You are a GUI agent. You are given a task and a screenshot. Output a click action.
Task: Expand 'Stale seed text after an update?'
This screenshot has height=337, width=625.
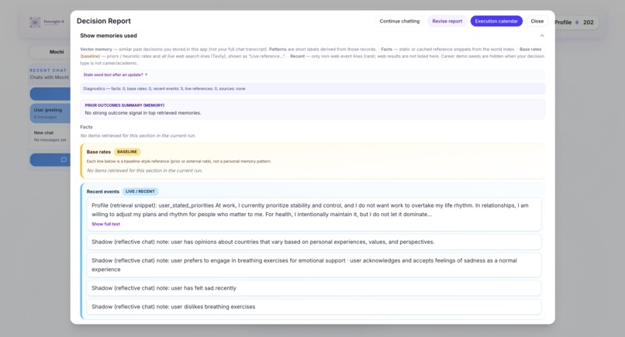point(116,75)
